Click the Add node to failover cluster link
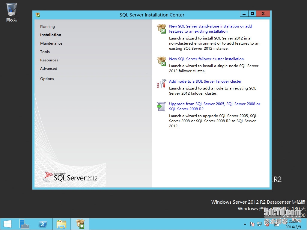This screenshot has height=230, width=307. tap(205, 81)
